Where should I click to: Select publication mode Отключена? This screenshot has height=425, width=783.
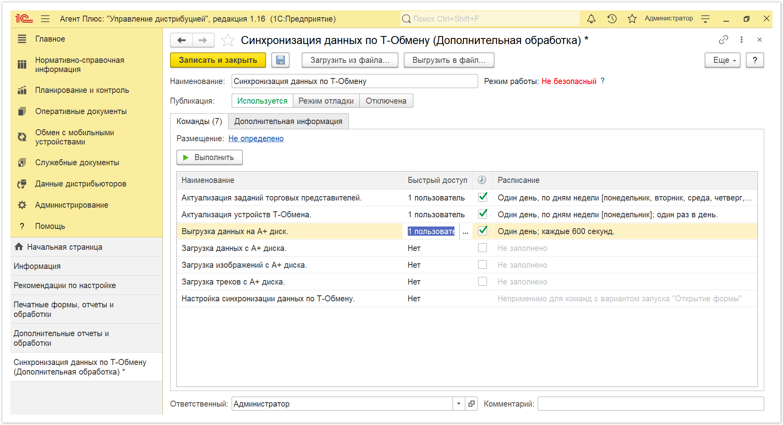click(x=386, y=101)
